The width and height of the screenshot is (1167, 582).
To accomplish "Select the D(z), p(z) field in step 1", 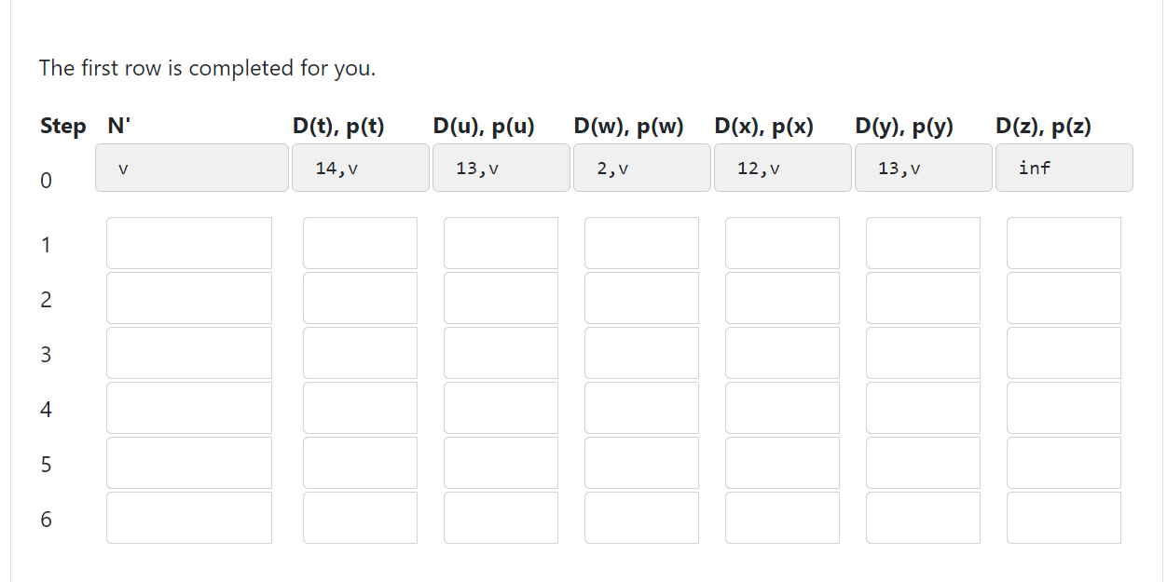I will [1064, 243].
